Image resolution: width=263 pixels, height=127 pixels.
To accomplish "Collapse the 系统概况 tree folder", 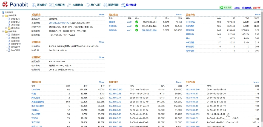I will (3, 16).
